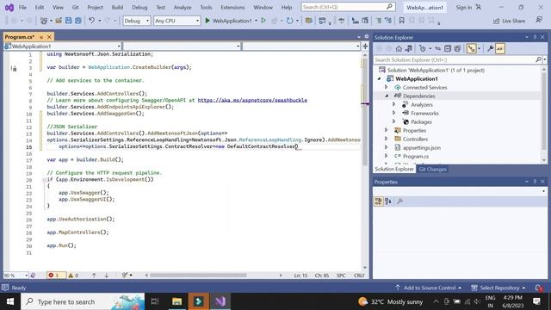The image size is (551, 310).
Task: Click the feedback icon beside Live Share
Action: click(539, 21)
